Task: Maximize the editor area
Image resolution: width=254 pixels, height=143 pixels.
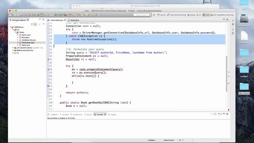Action: [227, 19]
